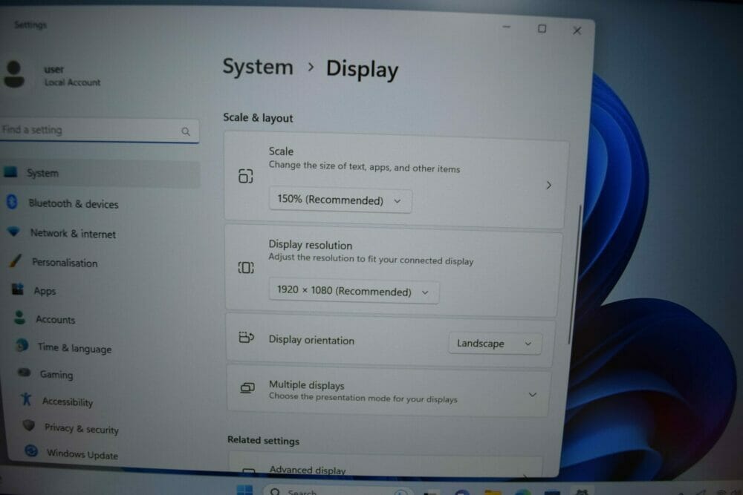Click the settings page vertical scrollbar

pos(574,275)
